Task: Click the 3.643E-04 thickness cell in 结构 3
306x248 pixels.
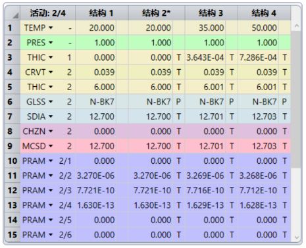Action: (x=205, y=57)
